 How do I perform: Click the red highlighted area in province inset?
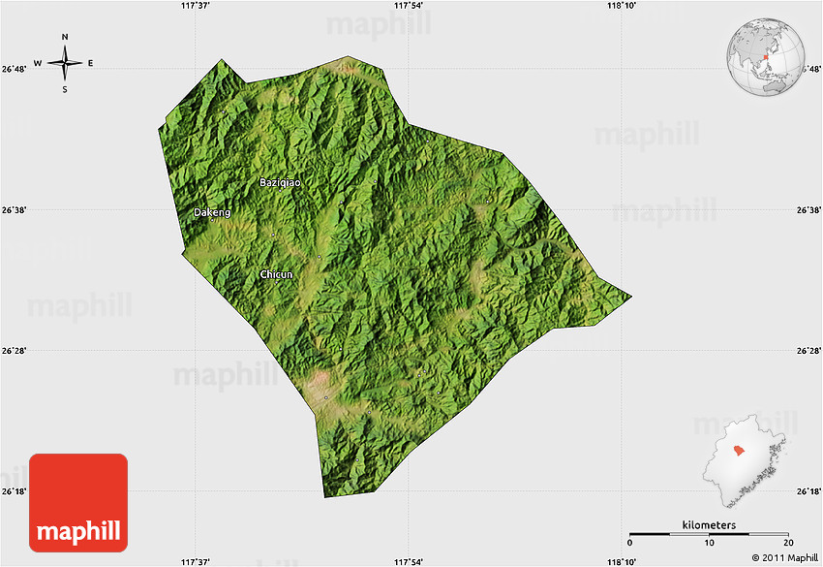pyautogui.click(x=741, y=453)
